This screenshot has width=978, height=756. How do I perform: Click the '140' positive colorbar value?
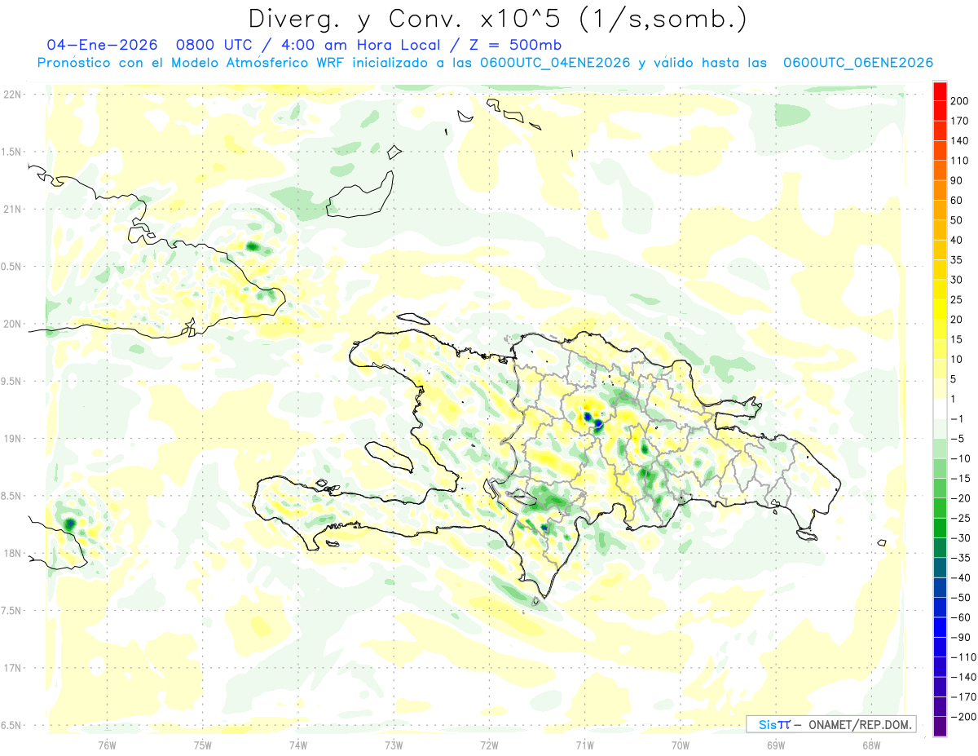point(960,141)
